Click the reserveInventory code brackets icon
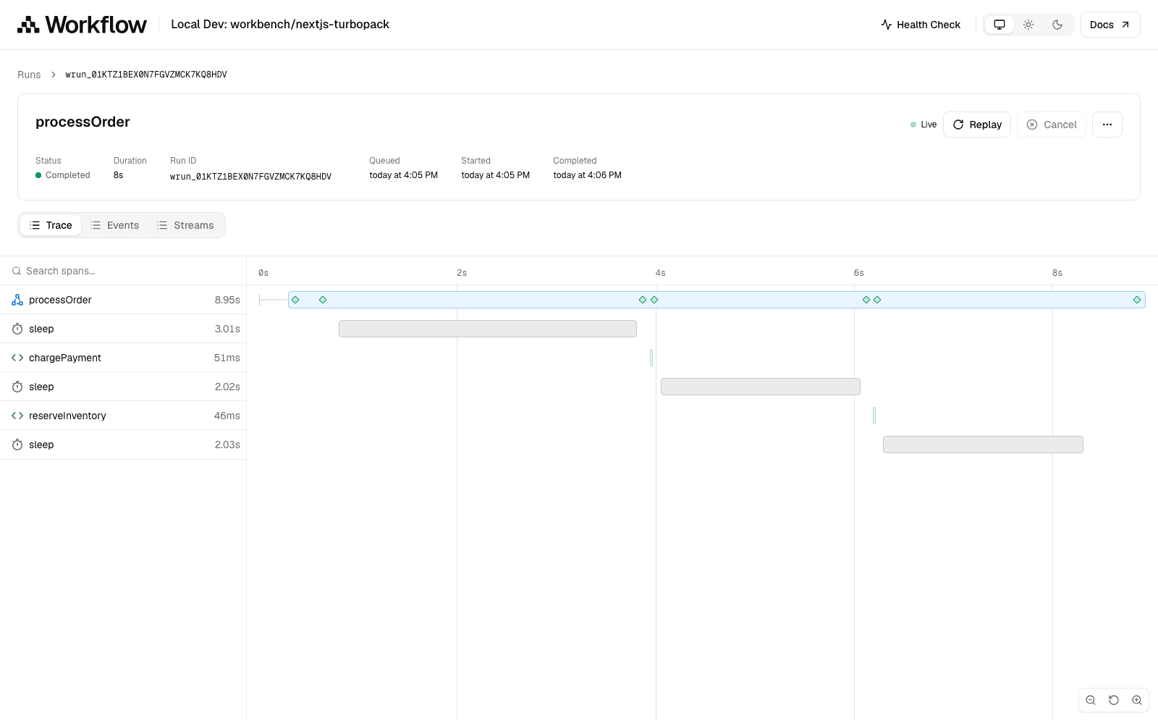The height and width of the screenshot is (724, 1158). 17,416
